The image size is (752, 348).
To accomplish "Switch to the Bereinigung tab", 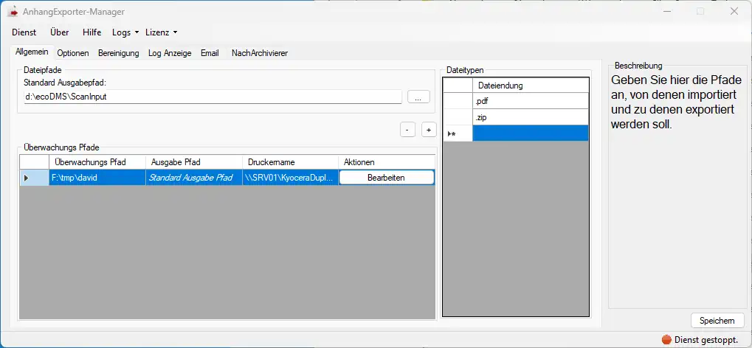I will (x=119, y=53).
